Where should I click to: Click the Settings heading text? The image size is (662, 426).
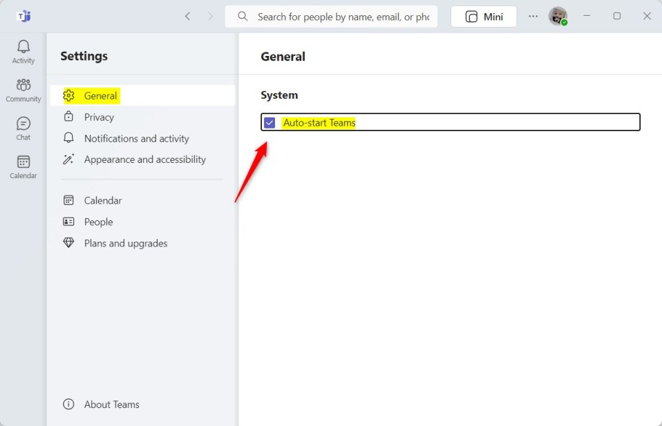pos(84,56)
